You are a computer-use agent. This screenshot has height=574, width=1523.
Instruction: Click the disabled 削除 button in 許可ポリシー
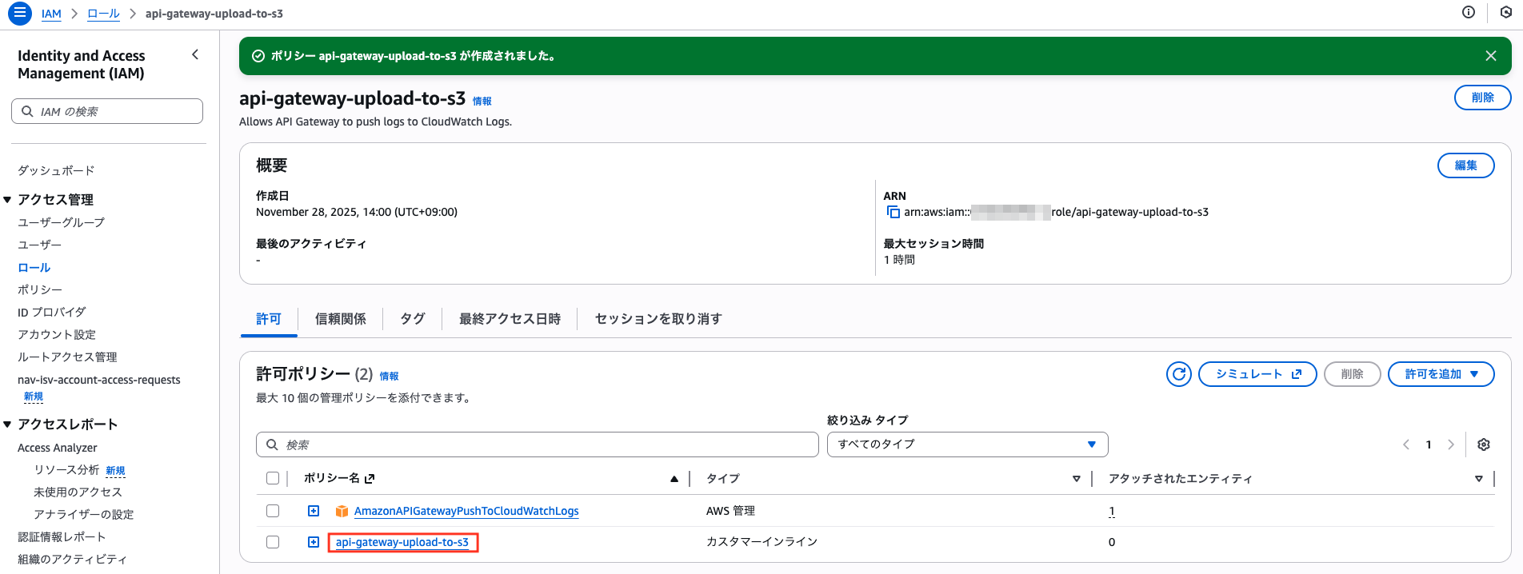(x=1353, y=374)
